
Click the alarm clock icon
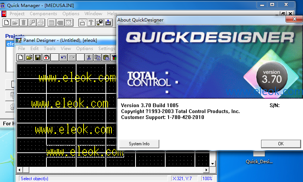click(x=69, y=23)
